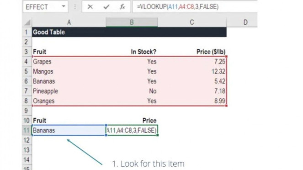Select row 11 header

pyautogui.click(x=27, y=130)
